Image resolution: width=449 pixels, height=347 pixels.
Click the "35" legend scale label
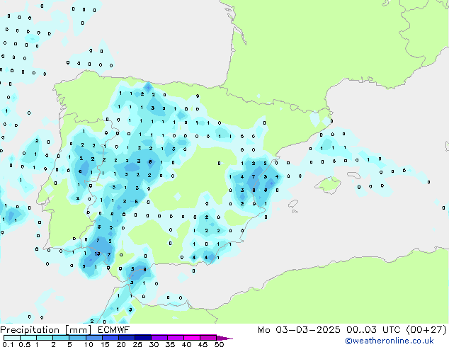click(170, 344)
